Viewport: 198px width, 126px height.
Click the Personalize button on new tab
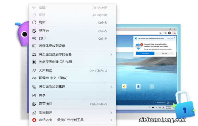pyautogui.click(x=160, y=103)
